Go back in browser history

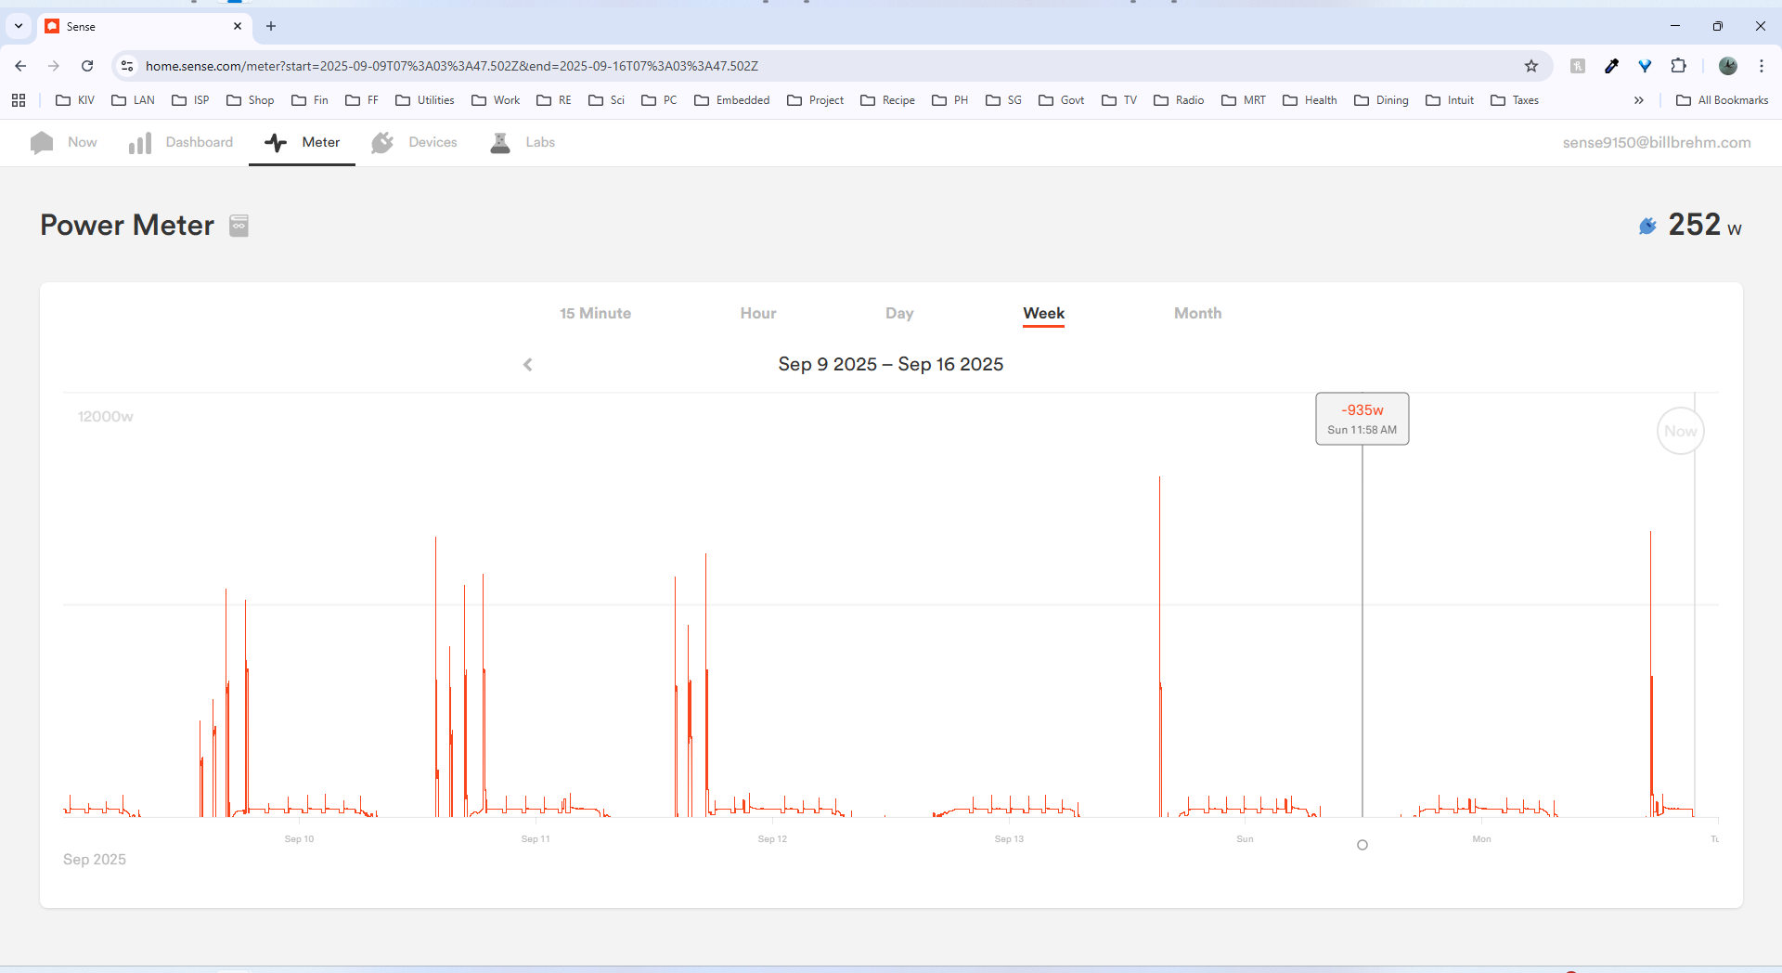(x=20, y=66)
